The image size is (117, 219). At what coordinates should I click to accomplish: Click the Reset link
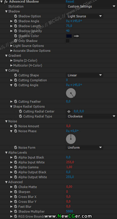(x=70, y=1)
